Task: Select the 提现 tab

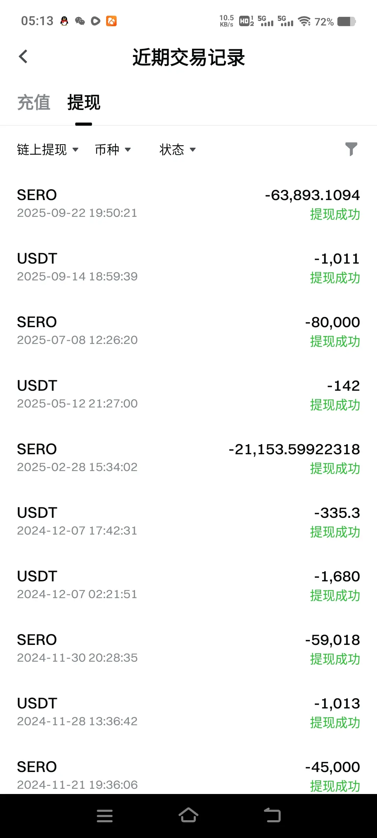Action: click(x=84, y=102)
